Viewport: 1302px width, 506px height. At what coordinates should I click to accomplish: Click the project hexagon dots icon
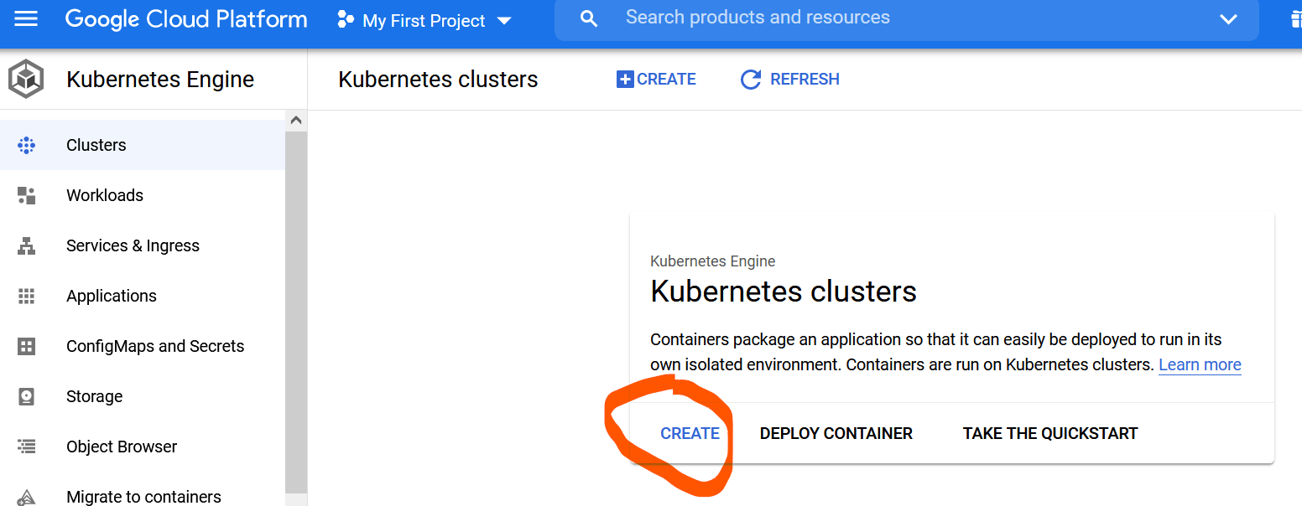coord(345,20)
